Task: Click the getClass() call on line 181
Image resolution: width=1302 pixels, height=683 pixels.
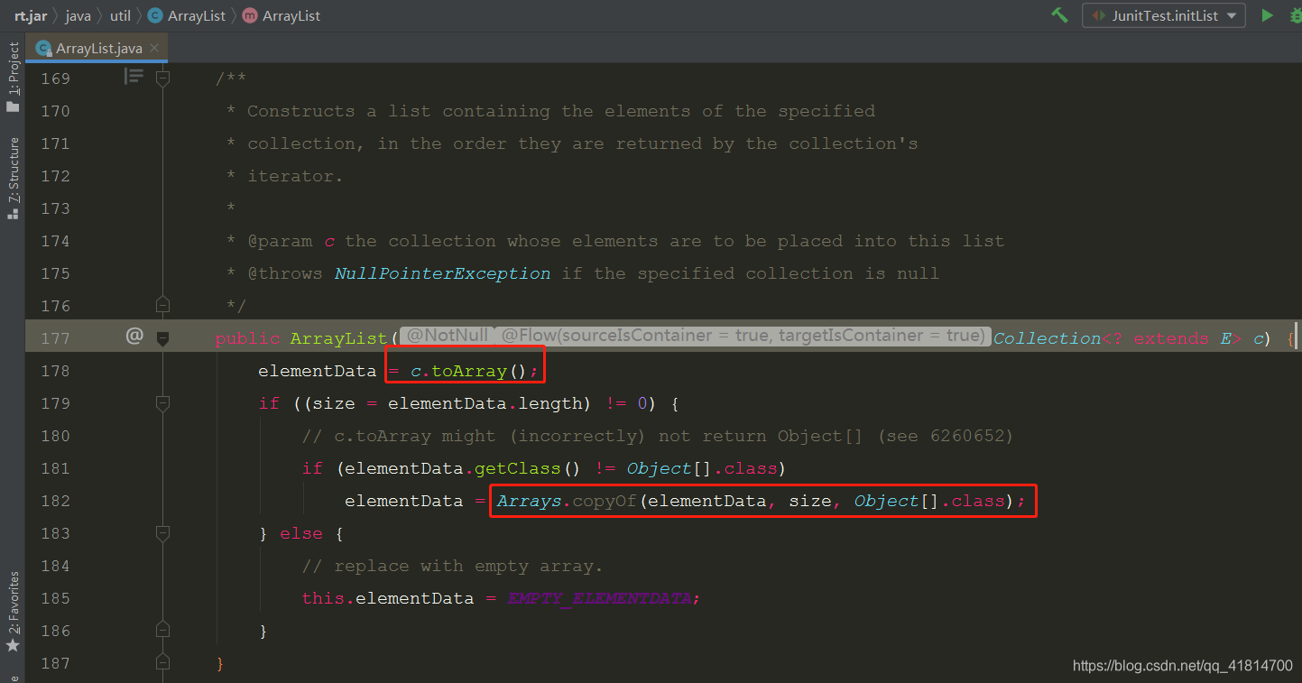Action: tap(530, 468)
